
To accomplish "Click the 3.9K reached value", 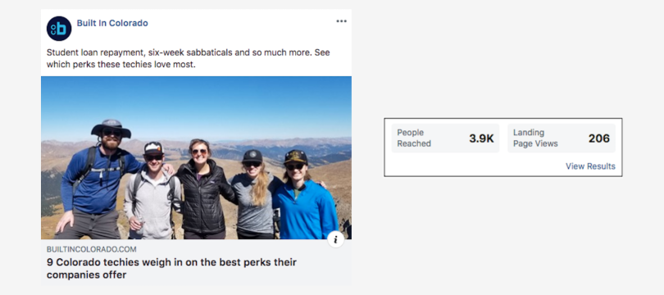I will (x=481, y=138).
